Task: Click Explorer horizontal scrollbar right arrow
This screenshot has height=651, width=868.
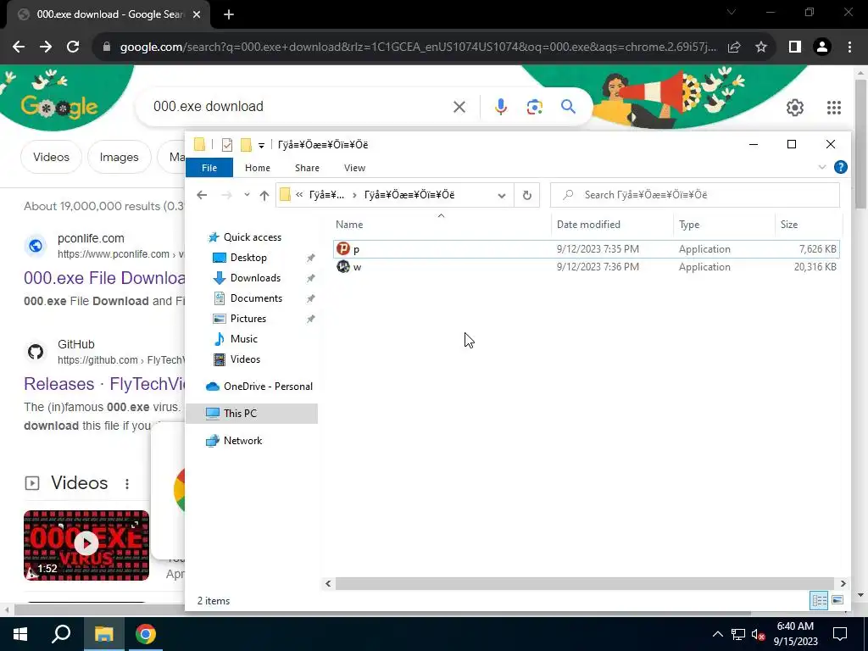Action: click(x=843, y=583)
